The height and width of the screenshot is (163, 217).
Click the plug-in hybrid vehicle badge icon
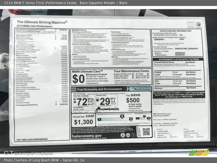point(128,89)
